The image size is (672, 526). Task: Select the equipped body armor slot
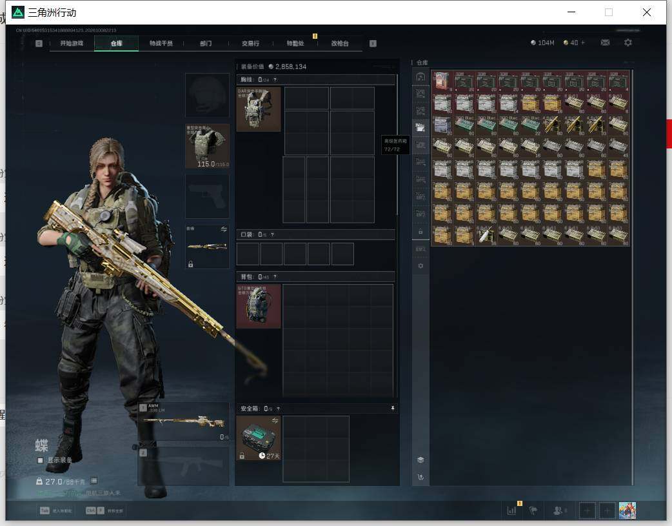point(208,147)
